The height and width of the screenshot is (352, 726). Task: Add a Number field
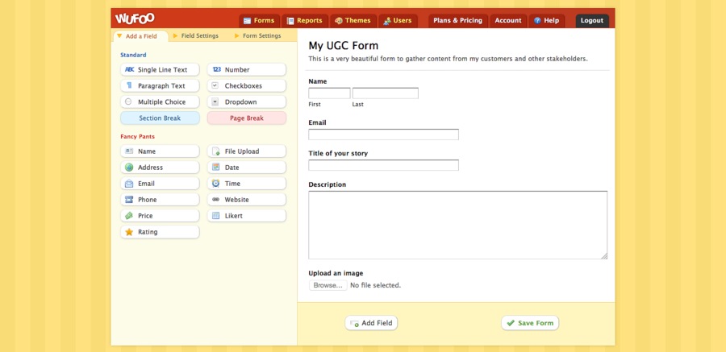tap(247, 70)
